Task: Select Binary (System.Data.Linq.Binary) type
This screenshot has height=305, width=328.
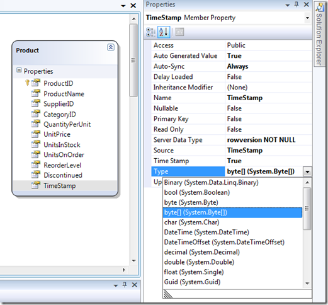Action: pyautogui.click(x=232, y=182)
